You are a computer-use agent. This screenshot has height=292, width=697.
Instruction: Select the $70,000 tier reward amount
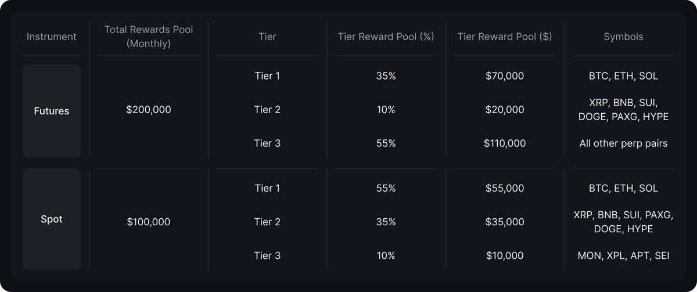pyautogui.click(x=504, y=75)
